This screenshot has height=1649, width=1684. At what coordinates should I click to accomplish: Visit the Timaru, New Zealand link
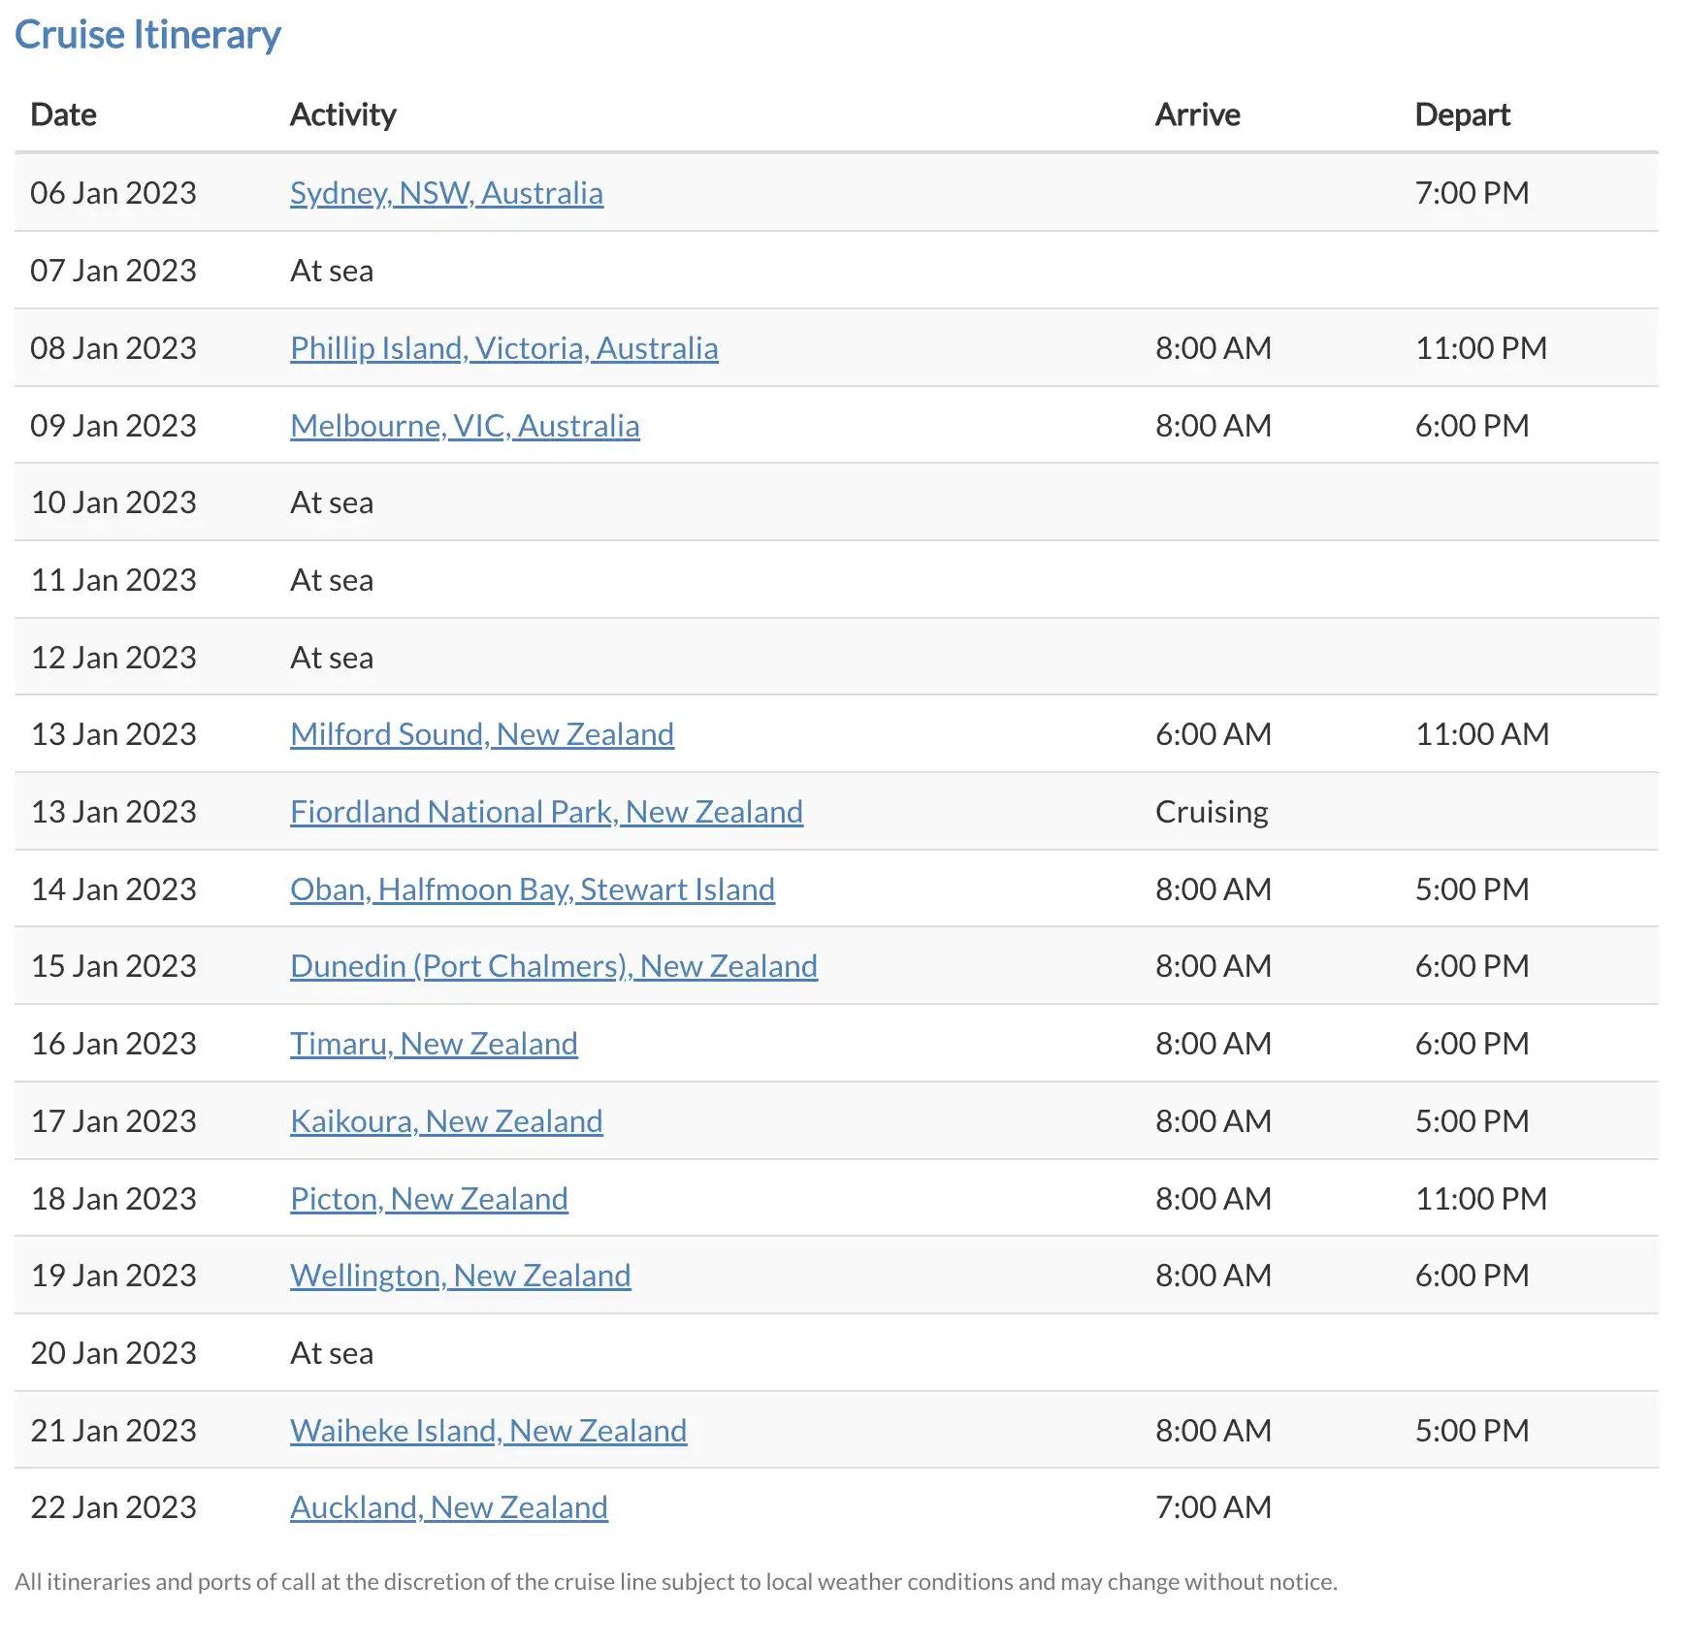coord(434,1044)
